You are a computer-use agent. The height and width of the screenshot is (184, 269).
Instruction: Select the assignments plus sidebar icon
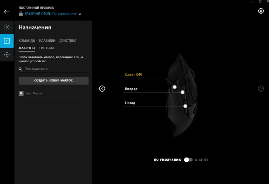tap(7, 41)
